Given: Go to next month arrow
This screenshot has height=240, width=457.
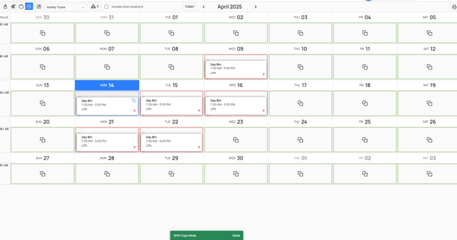Looking at the screenshot, I should point(256,7).
